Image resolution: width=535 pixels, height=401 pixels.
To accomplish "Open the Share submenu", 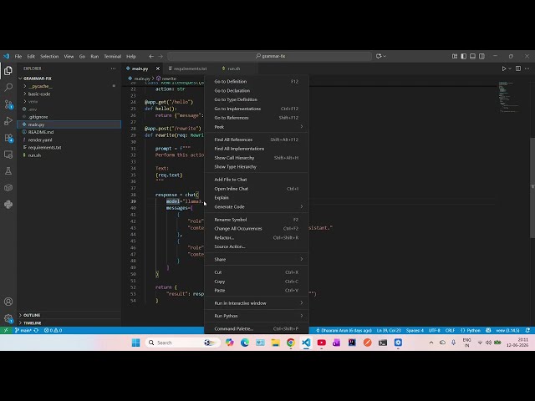I will (257, 260).
